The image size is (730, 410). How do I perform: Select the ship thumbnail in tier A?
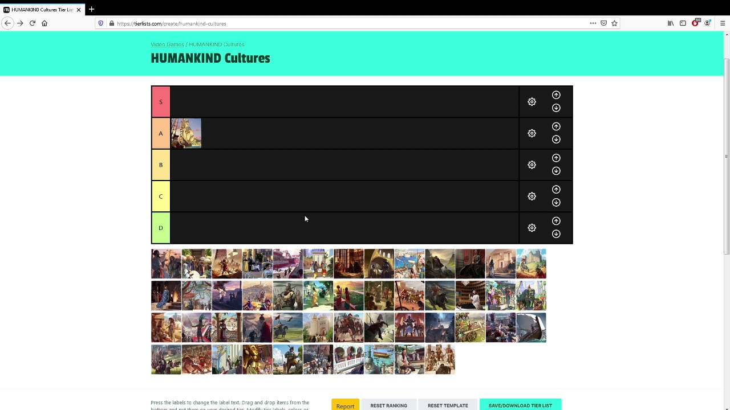pos(186,133)
